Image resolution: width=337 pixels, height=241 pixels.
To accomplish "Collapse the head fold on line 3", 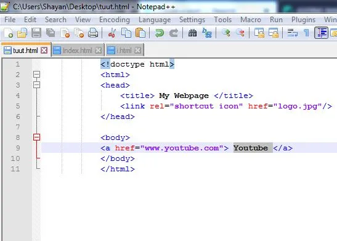I will pos(36,84).
